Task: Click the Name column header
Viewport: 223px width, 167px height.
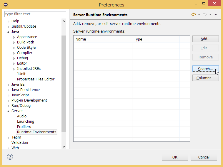Action: tap(103, 39)
